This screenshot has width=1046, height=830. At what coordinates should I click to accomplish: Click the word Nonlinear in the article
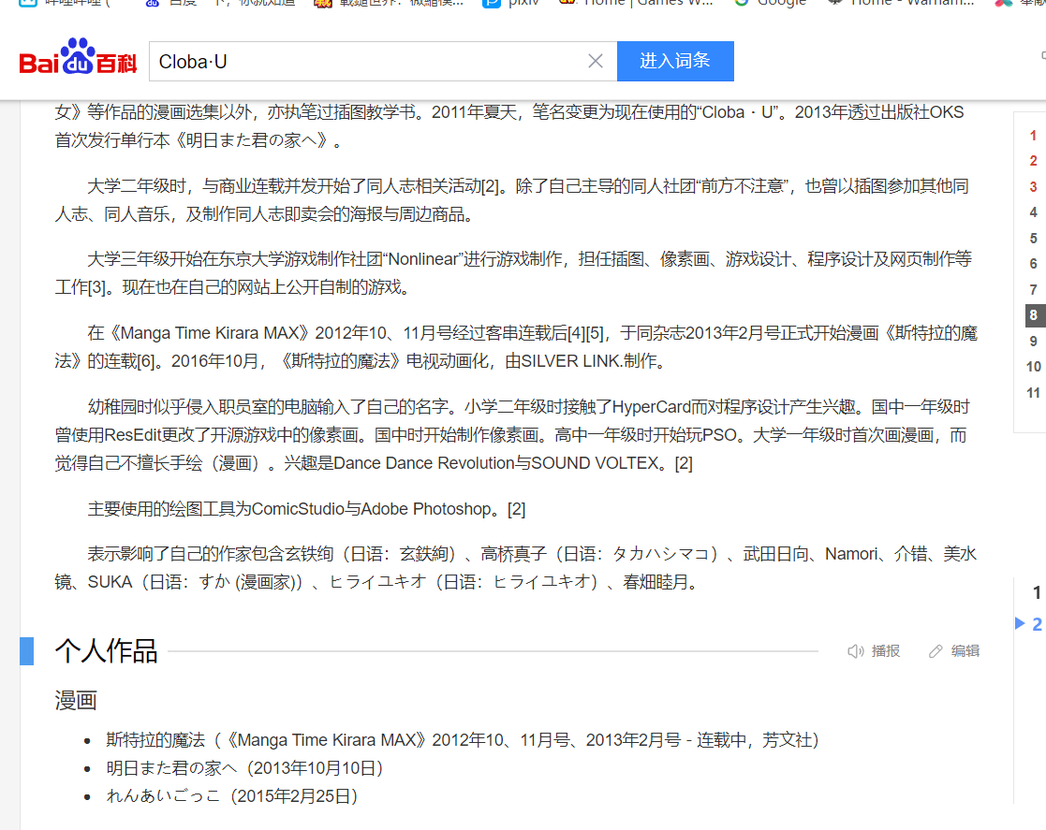pos(423,259)
